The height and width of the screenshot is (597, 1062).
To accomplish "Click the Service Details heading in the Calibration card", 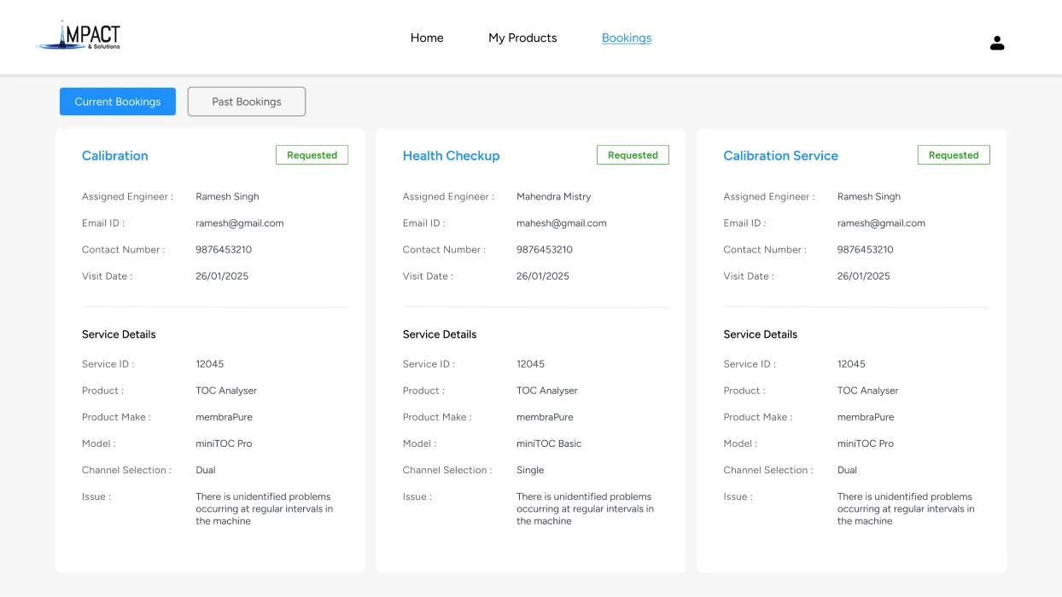I will coord(119,334).
